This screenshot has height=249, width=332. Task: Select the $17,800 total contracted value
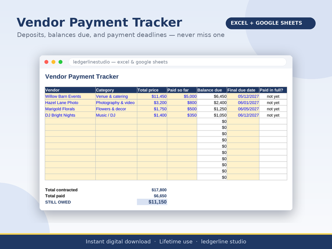pos(159,190)
